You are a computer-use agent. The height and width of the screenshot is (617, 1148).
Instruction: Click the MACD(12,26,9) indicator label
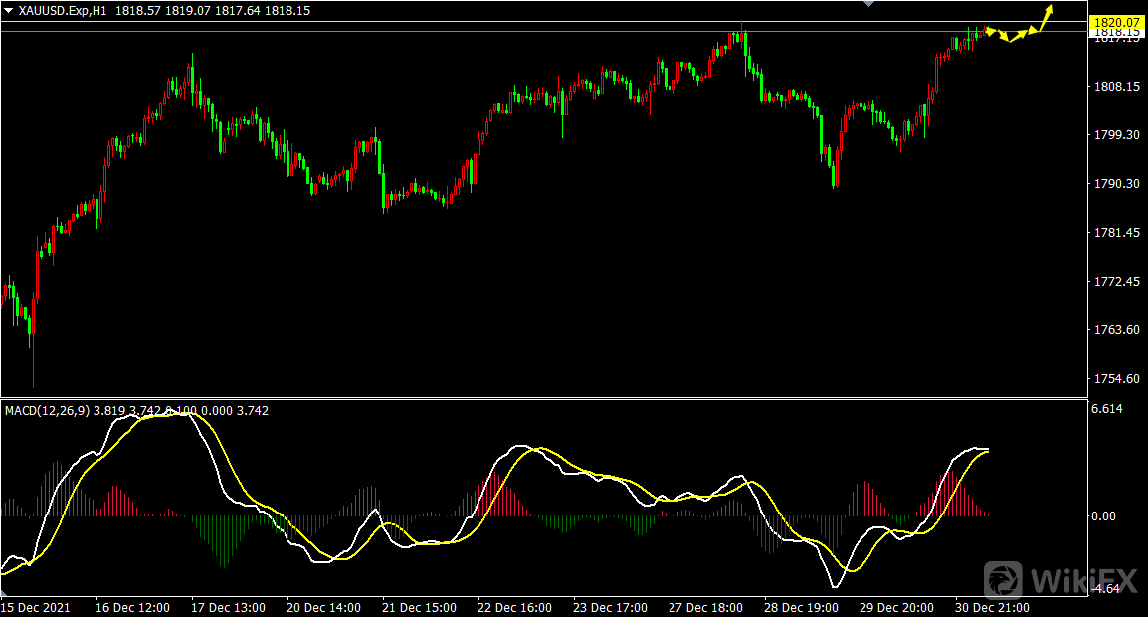pos(48,410)
